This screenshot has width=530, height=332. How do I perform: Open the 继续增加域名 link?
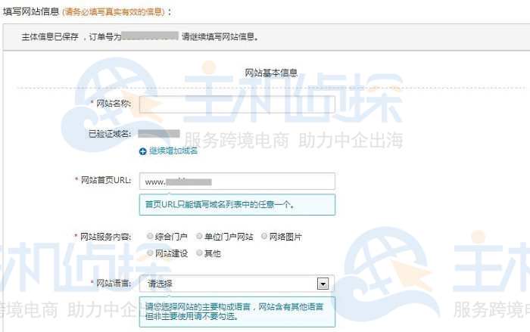(173, 151)
